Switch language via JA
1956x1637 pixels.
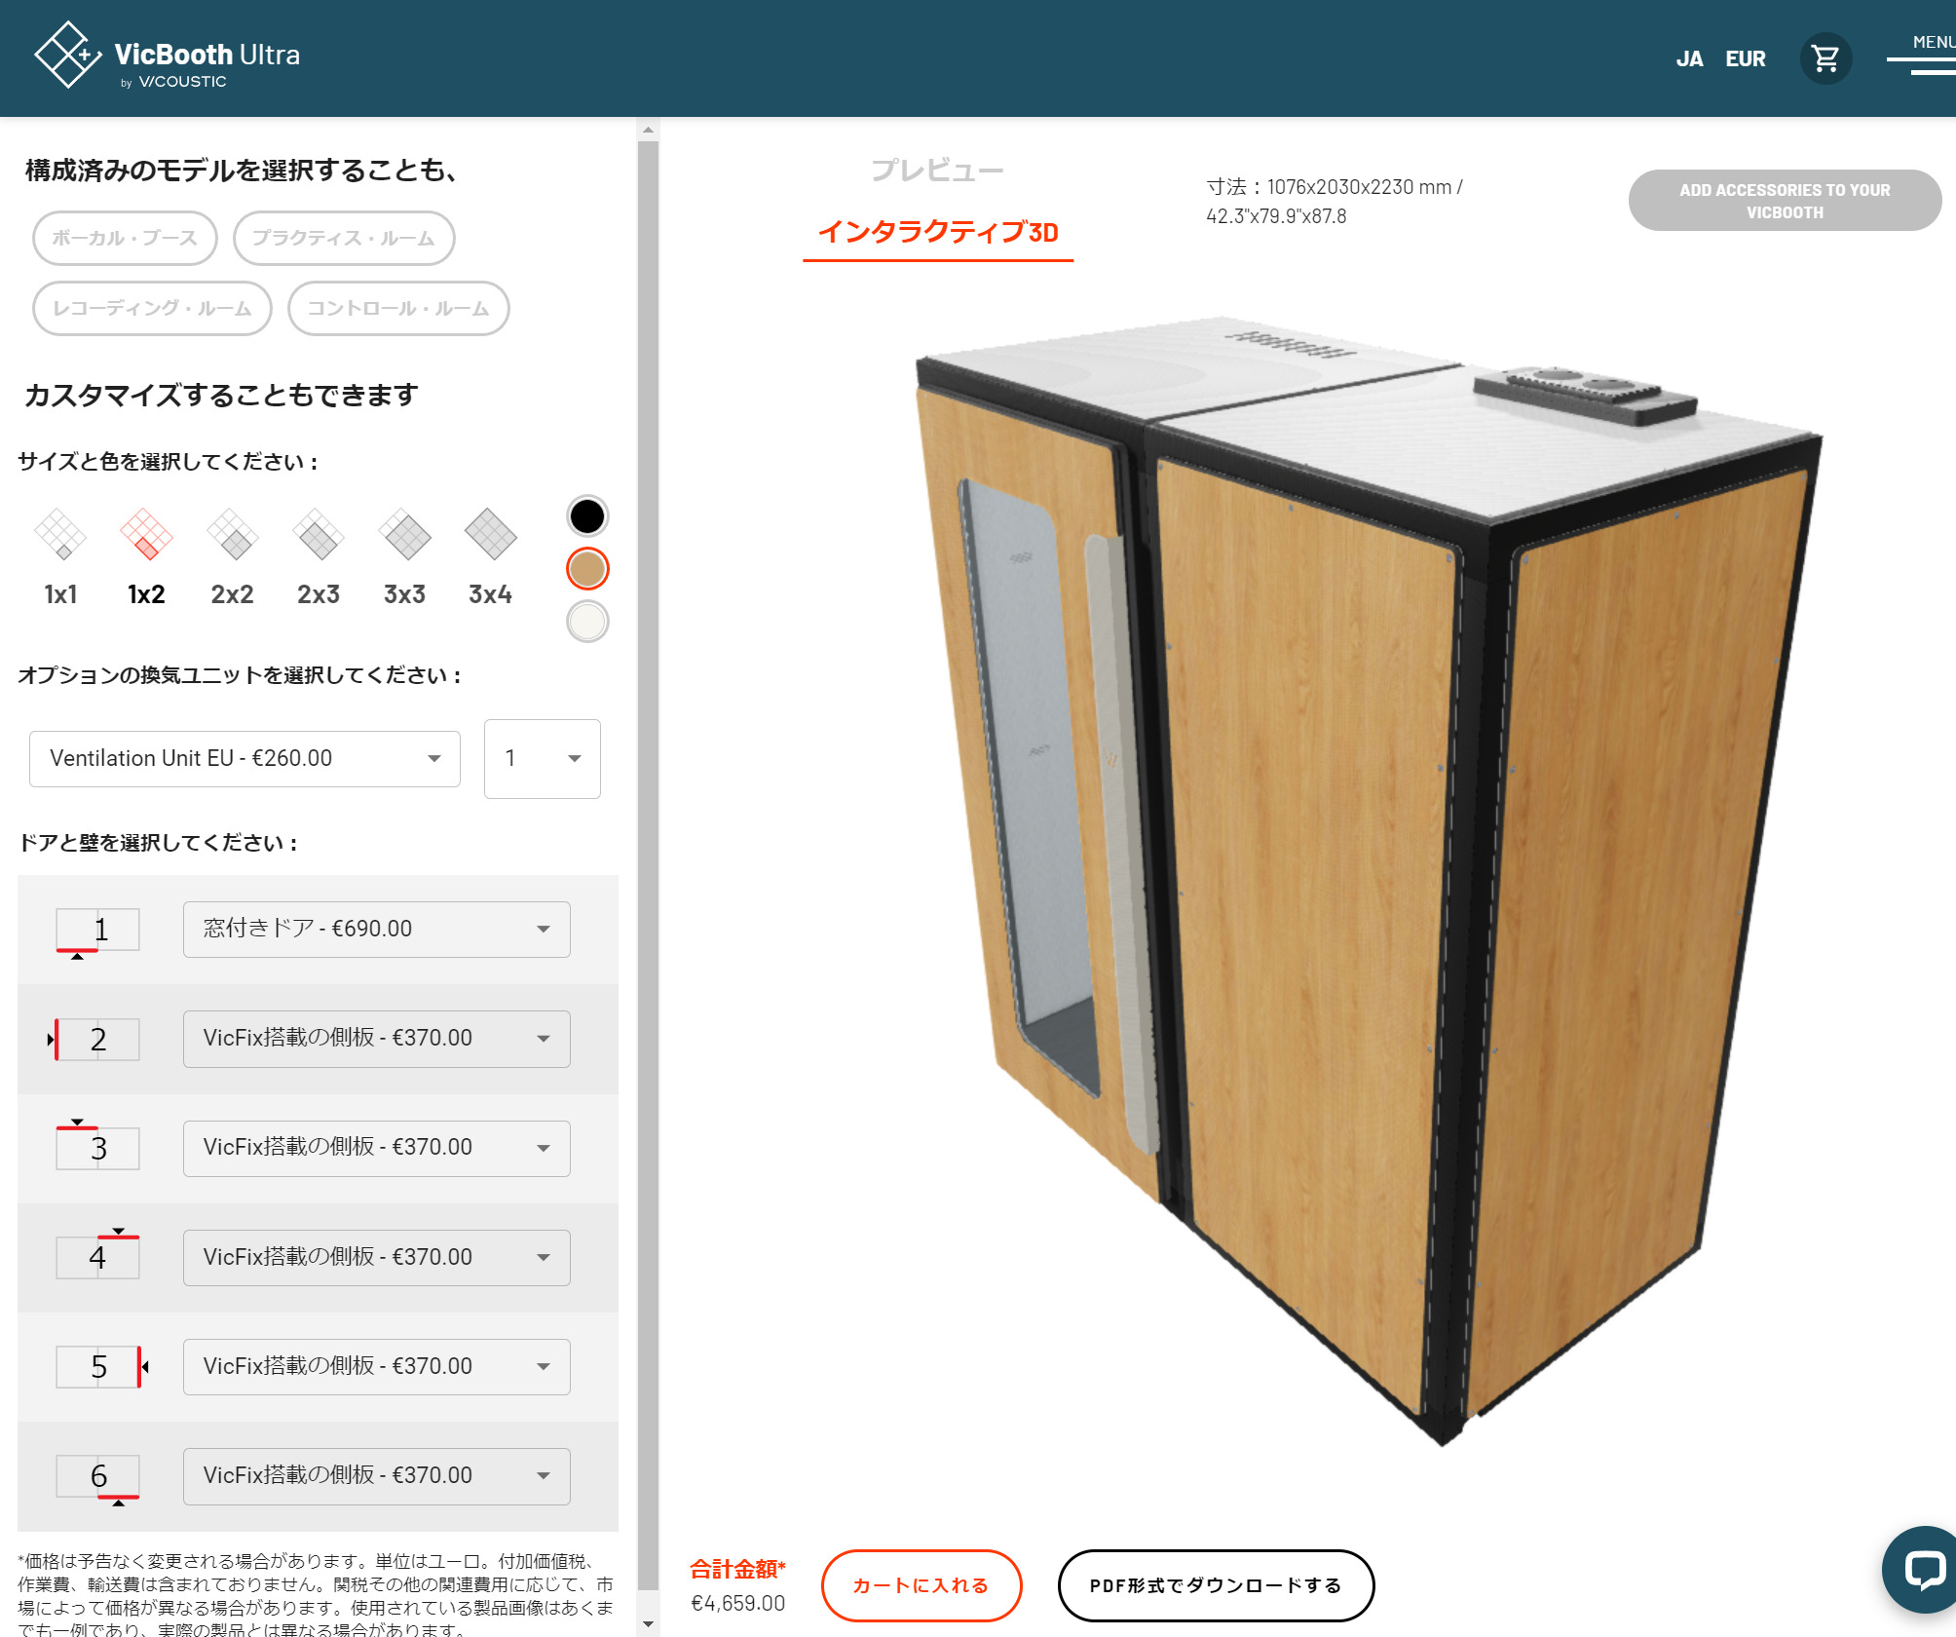(x=1689, y=59)
